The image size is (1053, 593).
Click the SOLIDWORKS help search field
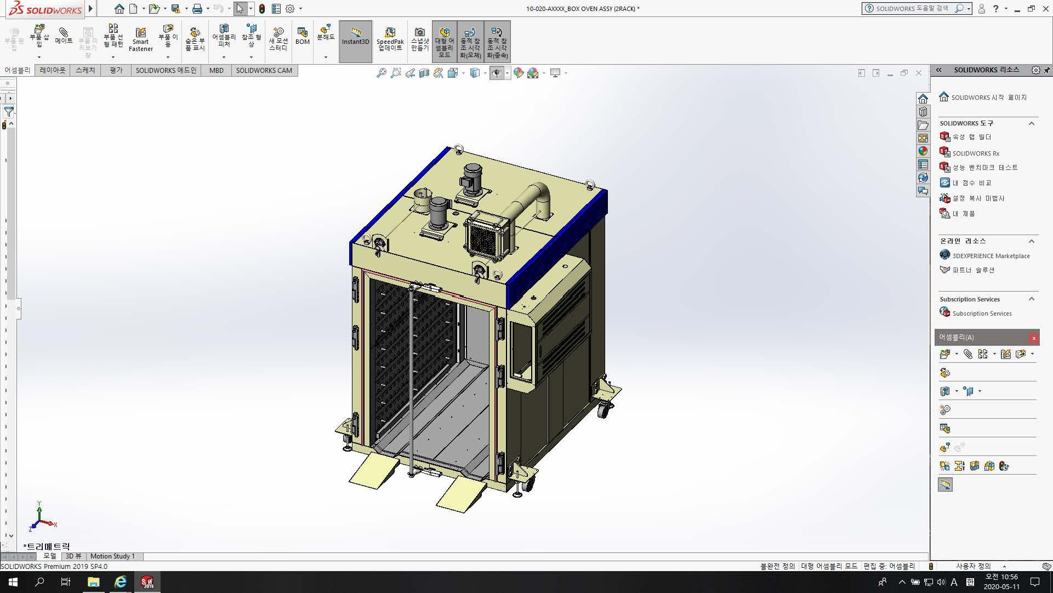911,8
